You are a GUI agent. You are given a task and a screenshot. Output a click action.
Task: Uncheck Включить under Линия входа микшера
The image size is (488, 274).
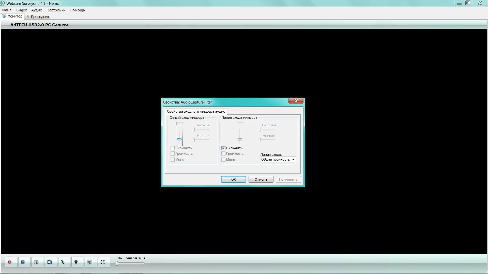[x=223, y=148]
